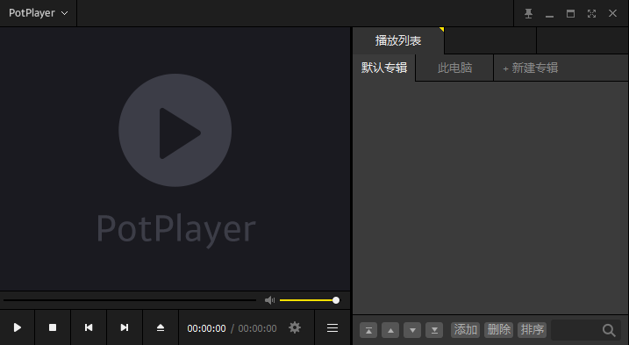Click the playback seek bar
629x345 pixels.
[x=130, y=300]
